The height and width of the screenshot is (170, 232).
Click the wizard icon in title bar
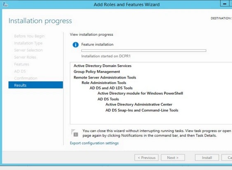[x=5, y=5]
